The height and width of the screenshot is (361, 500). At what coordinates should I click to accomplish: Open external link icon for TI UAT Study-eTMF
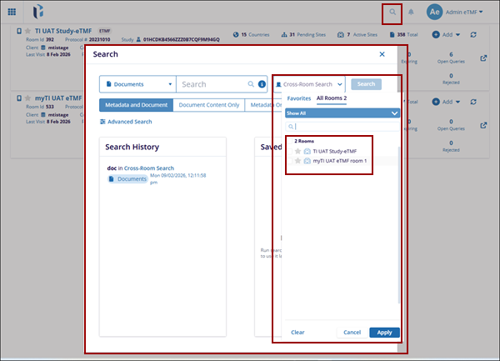485,58
